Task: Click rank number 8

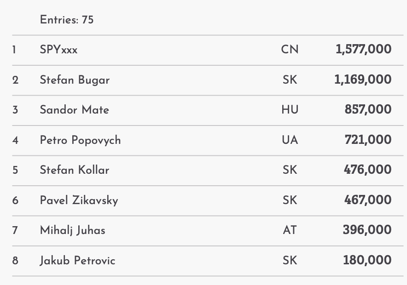Action: (x=15, y=261)
